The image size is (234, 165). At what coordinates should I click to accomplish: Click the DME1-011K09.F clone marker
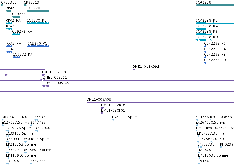pos(134,69)
